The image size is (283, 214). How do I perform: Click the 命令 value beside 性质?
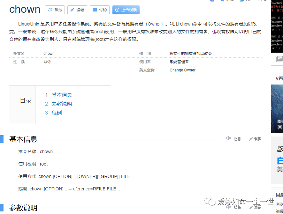[x=47, y=62]
